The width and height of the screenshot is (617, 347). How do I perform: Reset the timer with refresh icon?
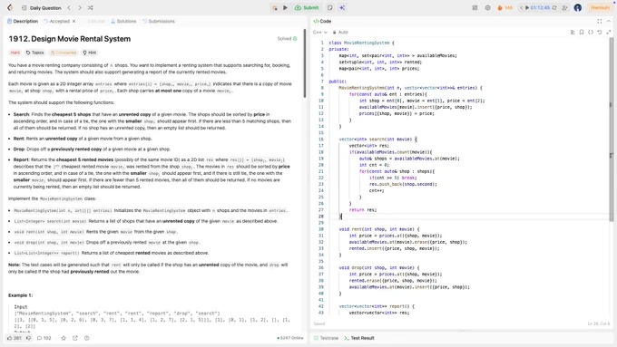tap(554, 8)
